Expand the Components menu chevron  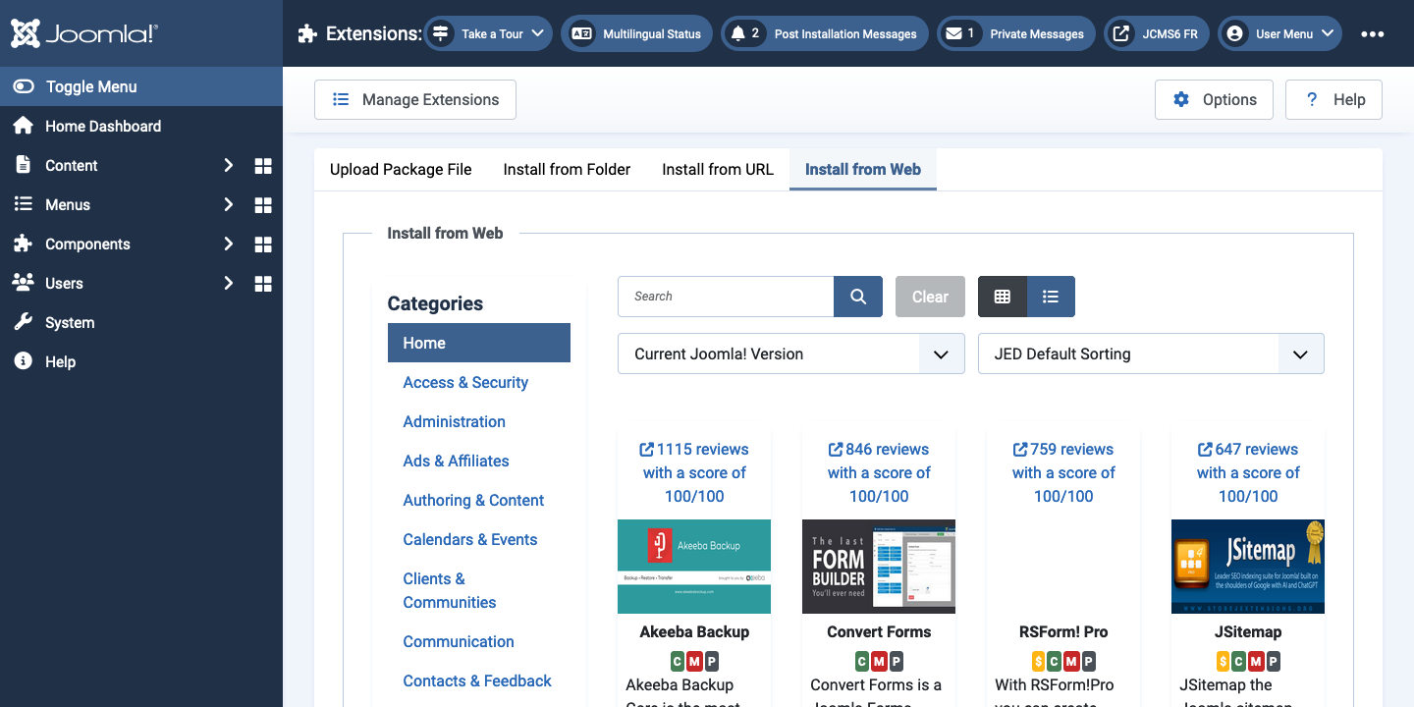pyautogui.click(x=228, y=245)
